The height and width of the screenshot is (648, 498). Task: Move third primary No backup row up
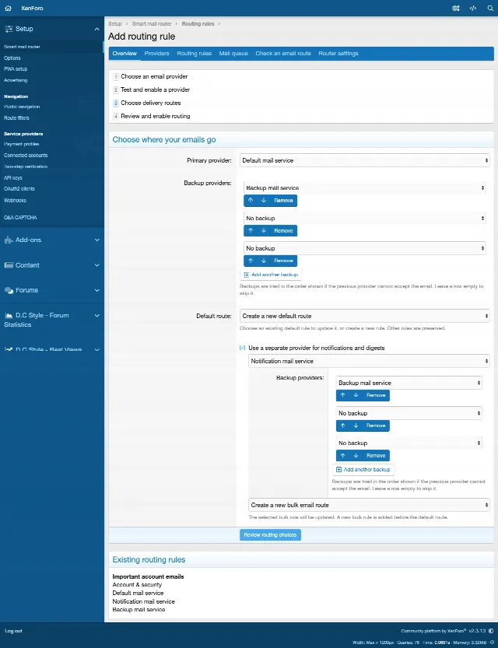tap(251, 261)
